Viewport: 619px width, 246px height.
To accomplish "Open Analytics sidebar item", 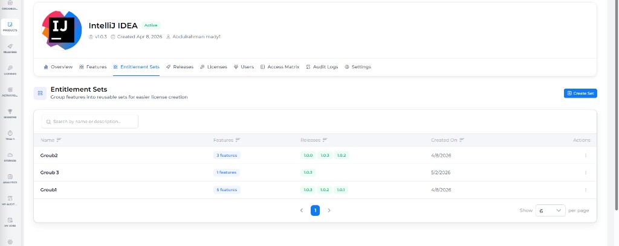I will coord(10,179).
